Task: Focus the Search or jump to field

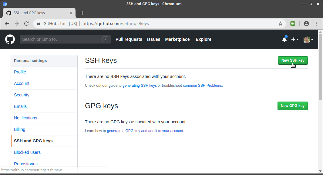Action: point(65,39)
